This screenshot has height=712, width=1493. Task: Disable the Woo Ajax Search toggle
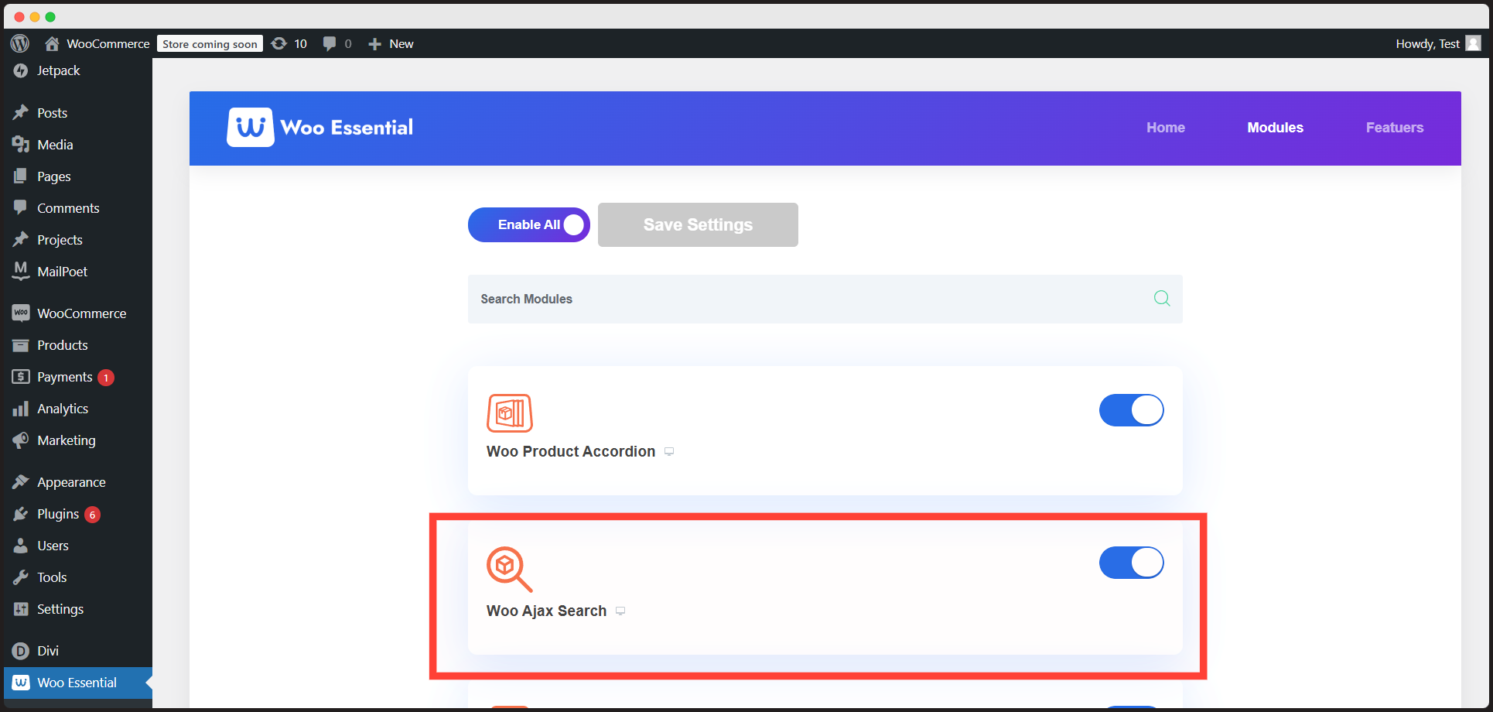pos(1132,563)
